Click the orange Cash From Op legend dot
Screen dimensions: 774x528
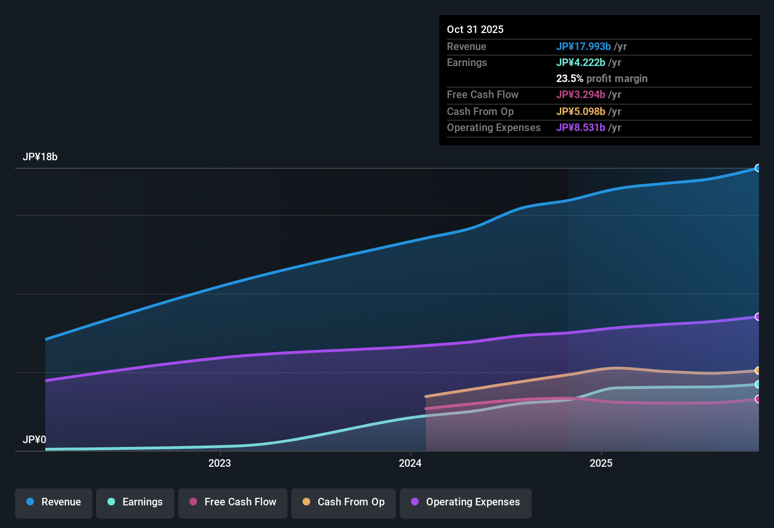[x=306, y=502]
